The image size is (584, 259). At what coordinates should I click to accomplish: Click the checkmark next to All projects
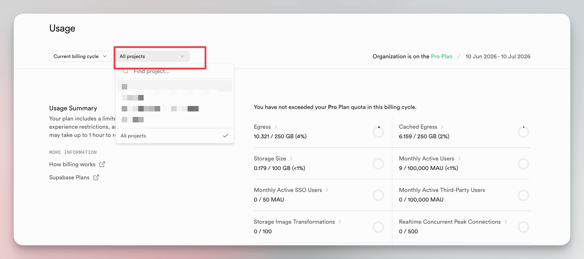pos(226,136)
